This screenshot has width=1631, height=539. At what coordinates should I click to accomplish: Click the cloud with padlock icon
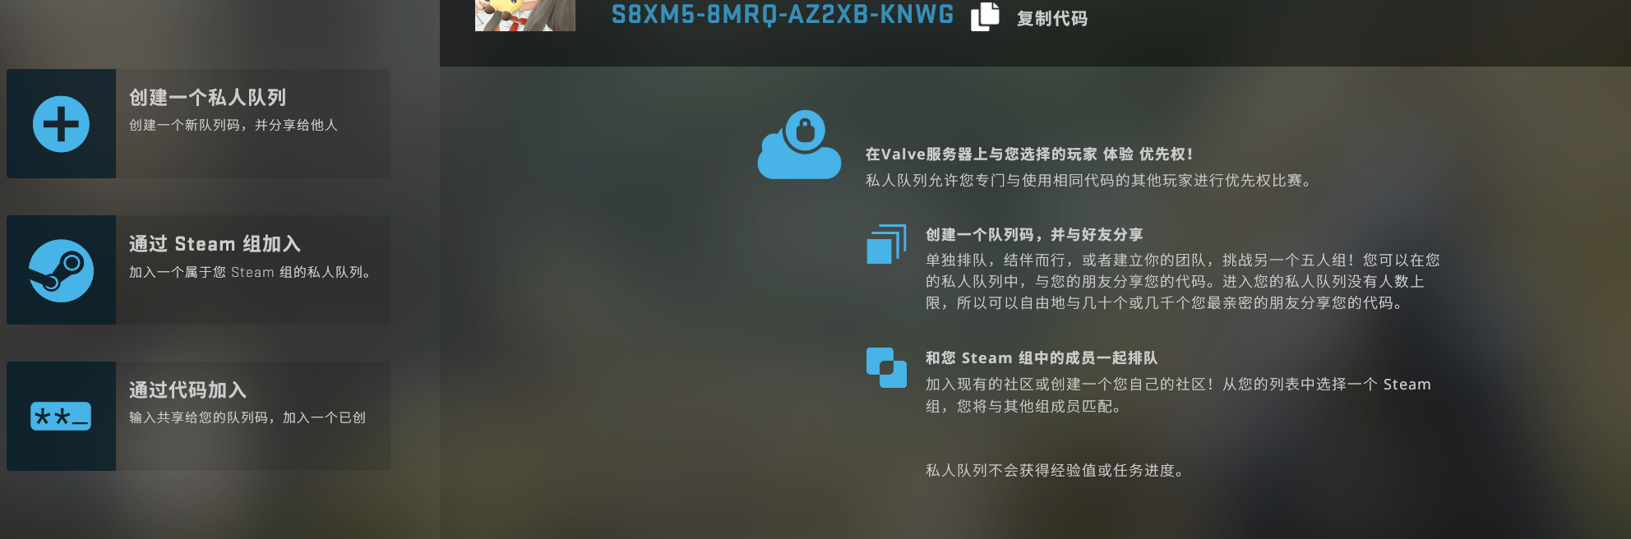tap(799, 145)
